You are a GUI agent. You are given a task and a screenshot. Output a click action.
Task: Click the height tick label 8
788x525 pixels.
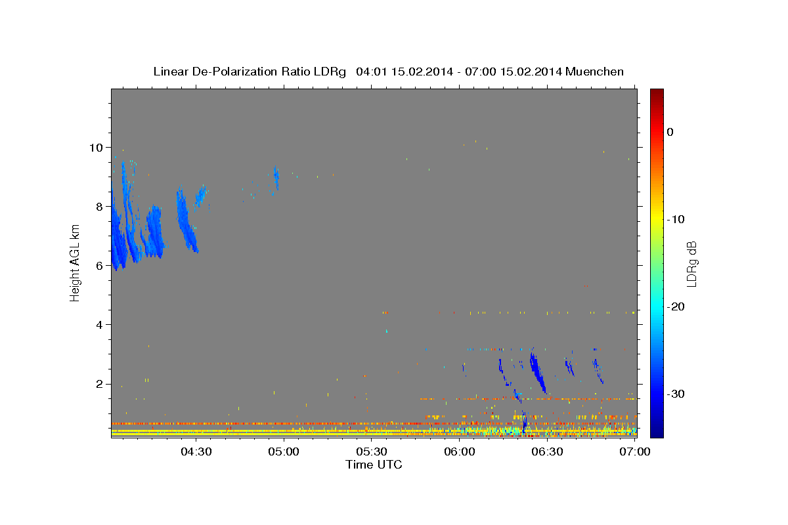[x=100, y=206]
